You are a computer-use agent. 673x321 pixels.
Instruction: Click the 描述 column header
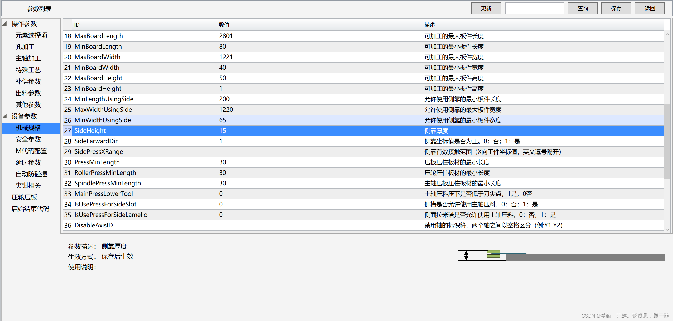[x=543, y=24]
